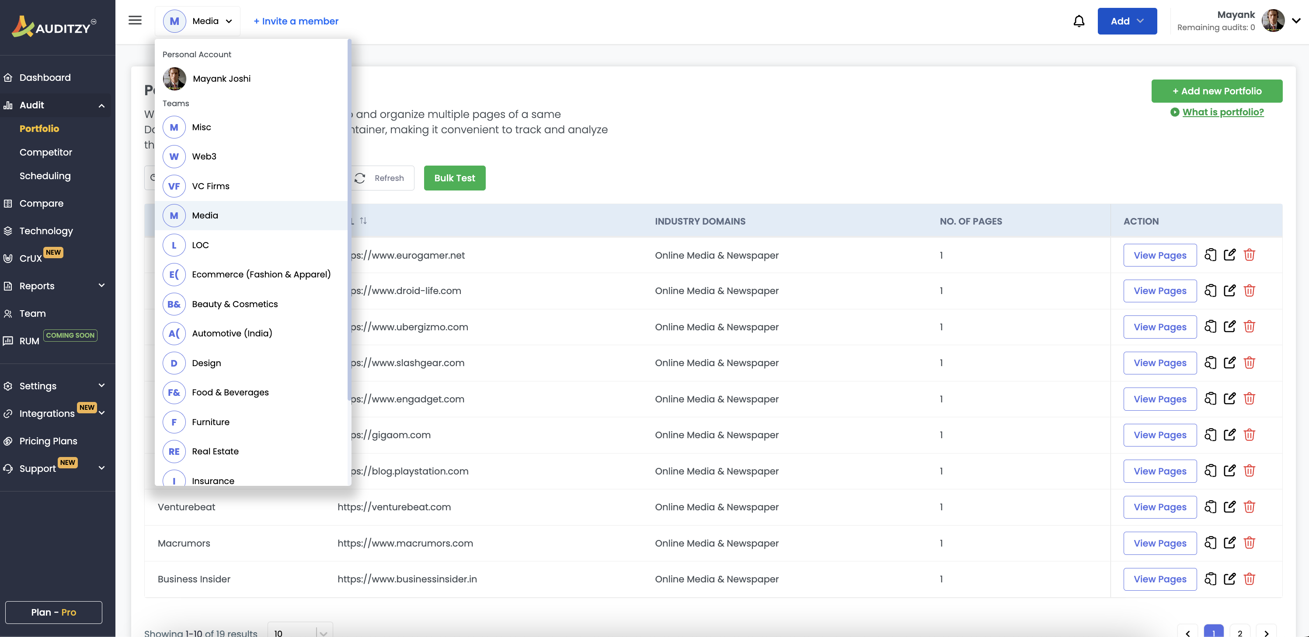Switch to Beauty & Cosmetics team
Image resolution: width=1309 pixels, height=637 pixels.
(x=251, y=304)
